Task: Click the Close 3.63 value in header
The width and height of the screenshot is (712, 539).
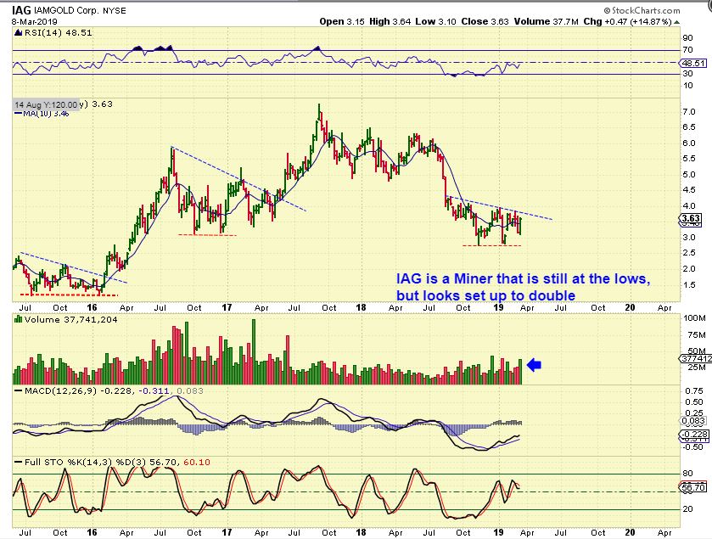Action: [485, 21]
